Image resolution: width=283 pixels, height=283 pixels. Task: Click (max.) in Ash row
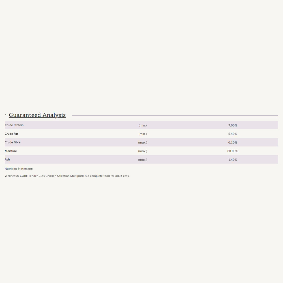[x=143, y=160]
